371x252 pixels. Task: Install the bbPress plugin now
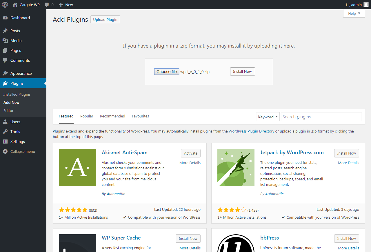(x=347, y=238)
